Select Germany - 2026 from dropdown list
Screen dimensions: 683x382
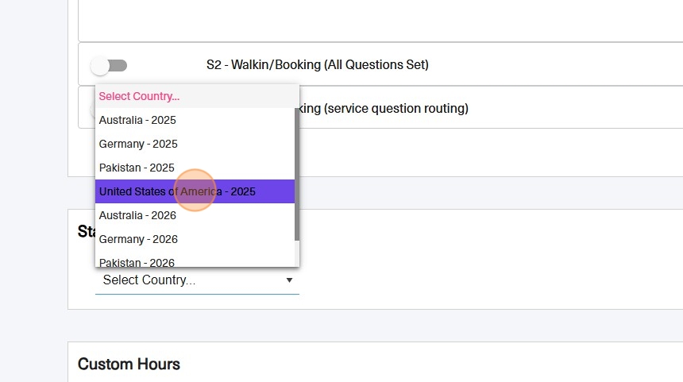point(138,239)
